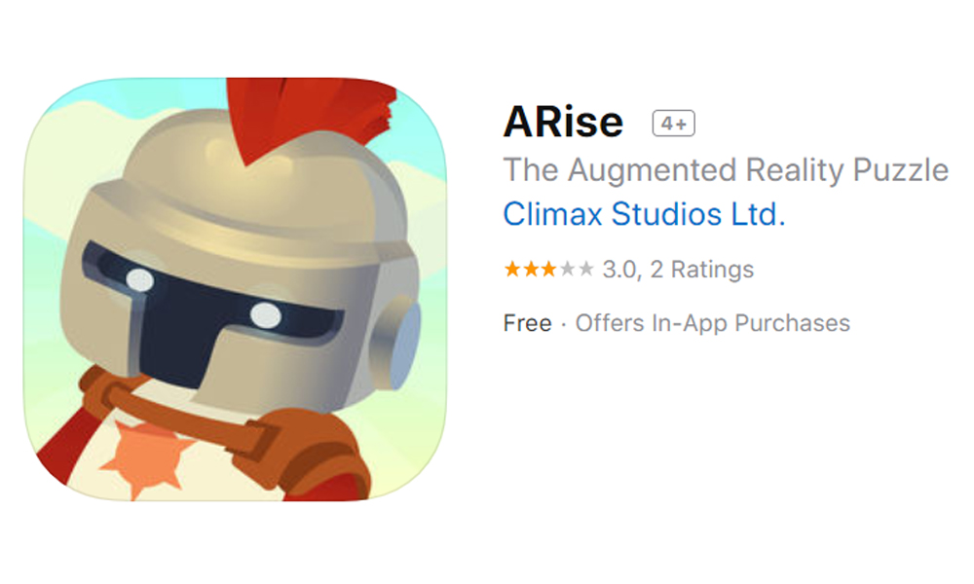
Task: Click the third orange rating star
Action: [x=548, y=270]
